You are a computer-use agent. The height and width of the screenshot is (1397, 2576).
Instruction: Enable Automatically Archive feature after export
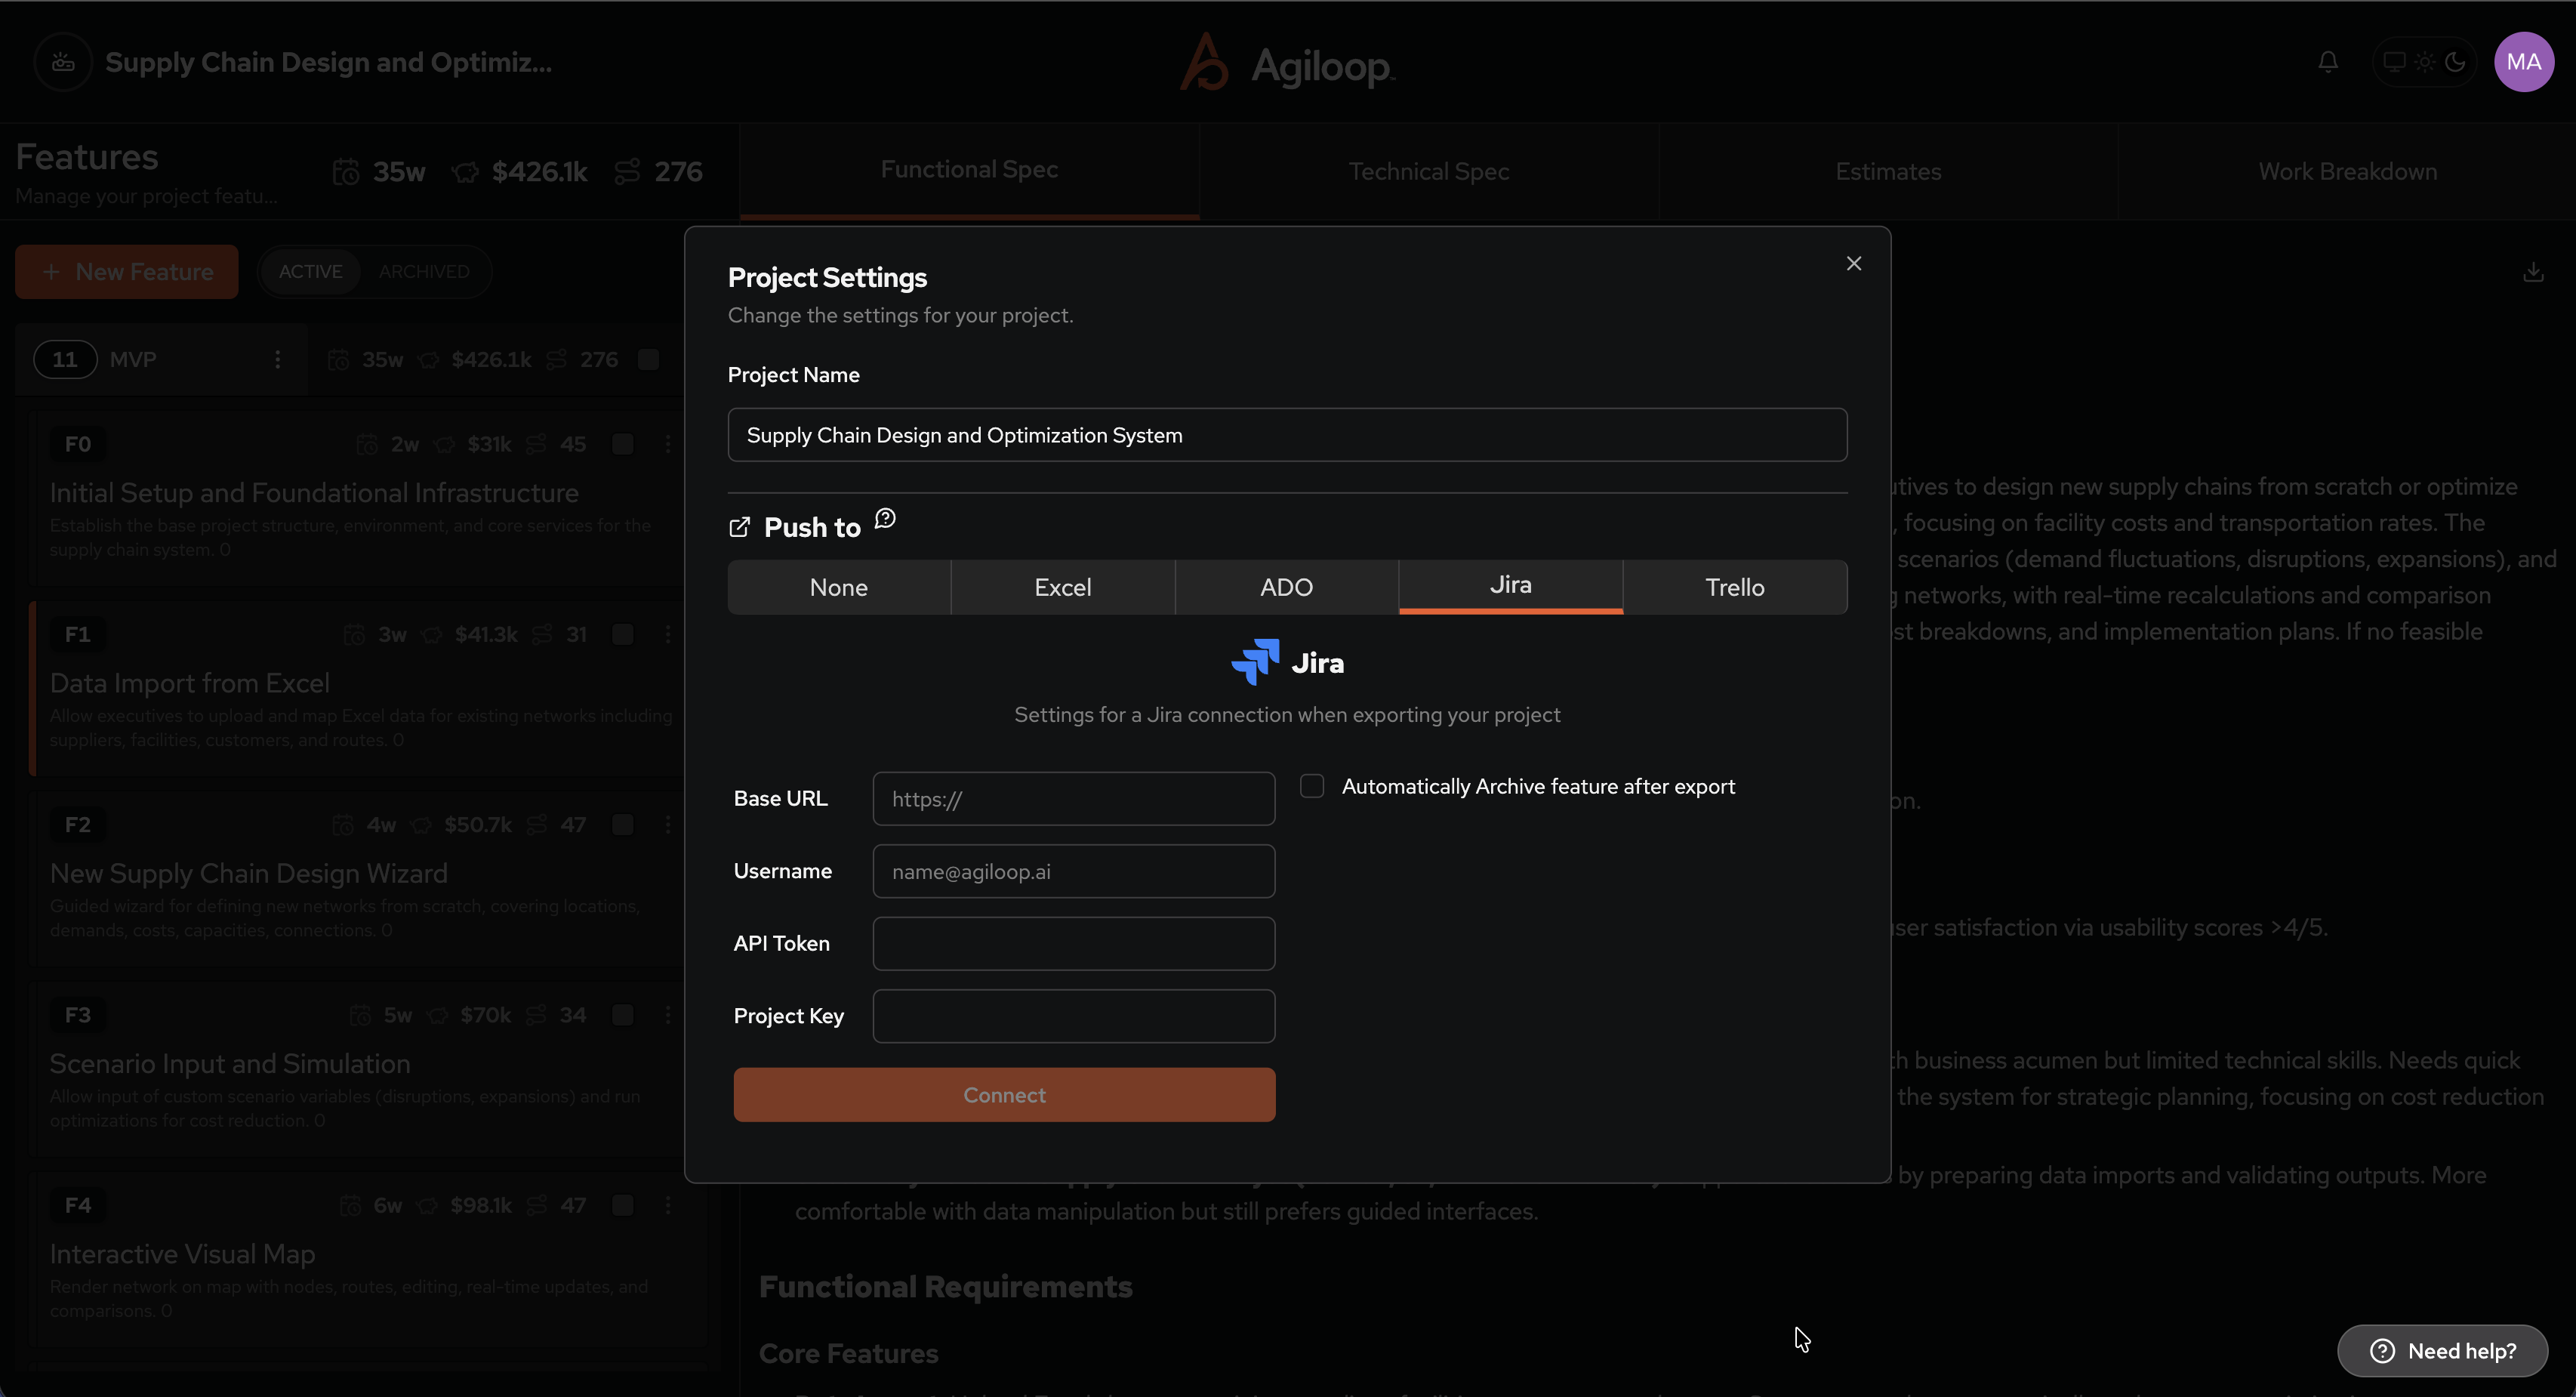point(1312,786)
